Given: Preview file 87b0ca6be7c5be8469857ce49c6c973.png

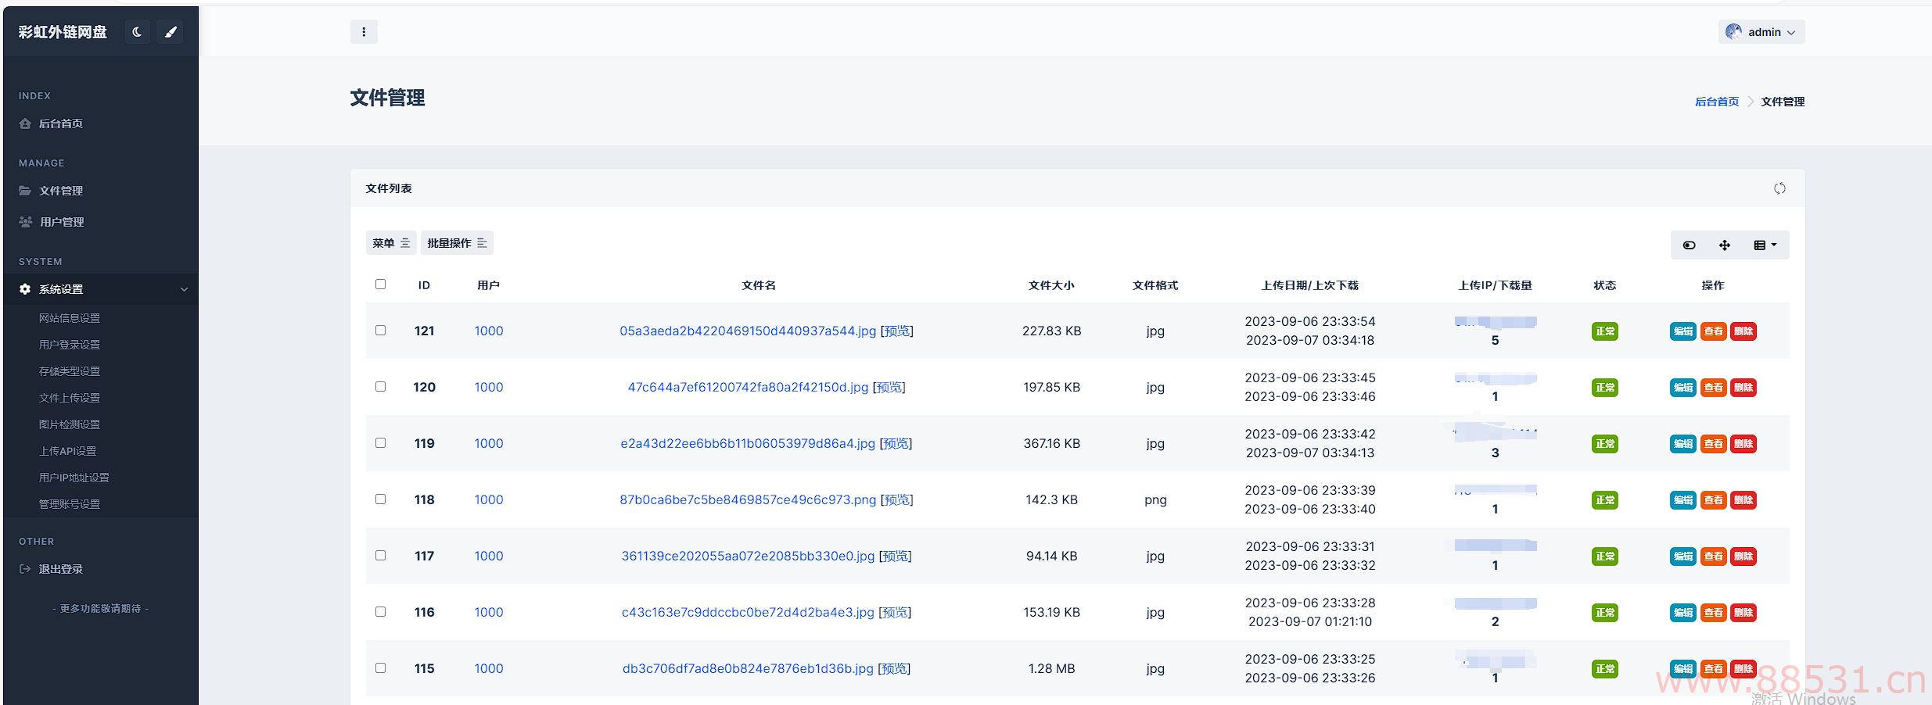Looking at the screenshot, I should click(897, 499).
